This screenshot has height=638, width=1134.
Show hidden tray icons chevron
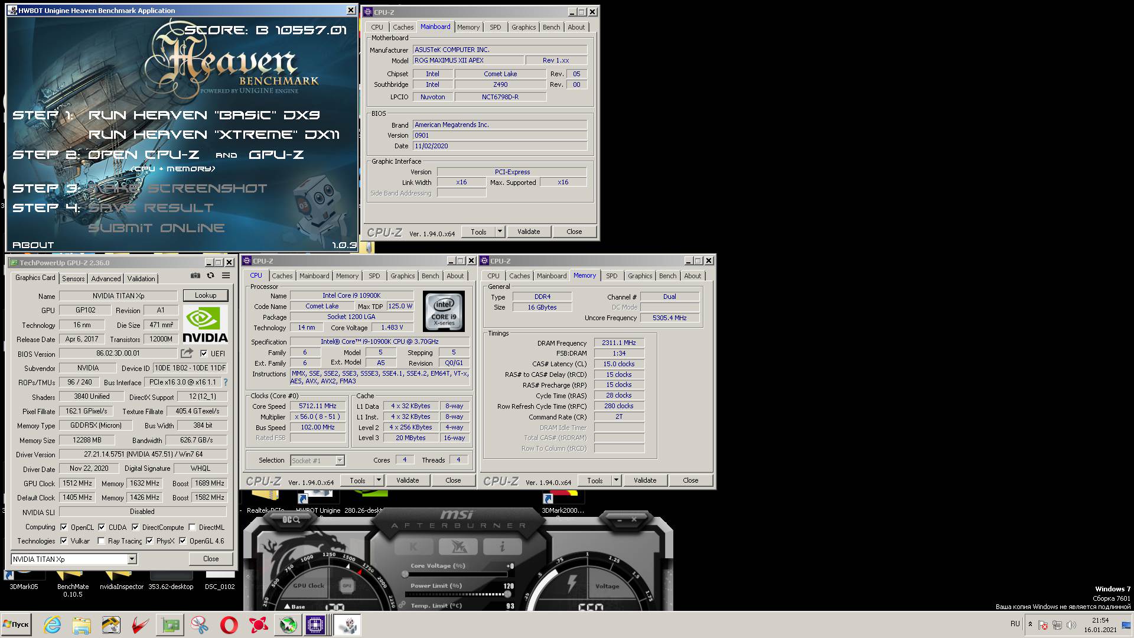[x=1030, y=624]
